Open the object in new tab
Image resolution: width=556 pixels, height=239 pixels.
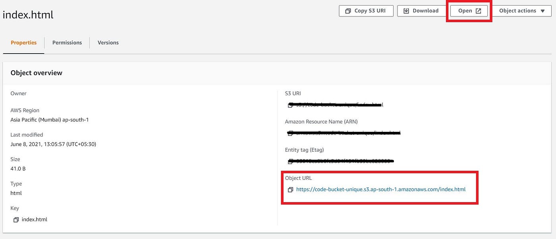coord(469,11)
